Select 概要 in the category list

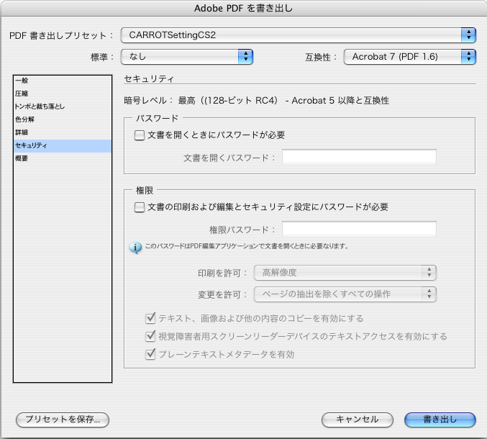pos(63,158)
